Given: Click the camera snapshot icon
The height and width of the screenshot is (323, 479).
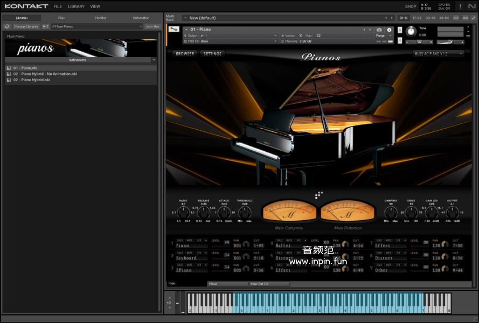Looking at the screenshot, I should (x=379, y=30).
